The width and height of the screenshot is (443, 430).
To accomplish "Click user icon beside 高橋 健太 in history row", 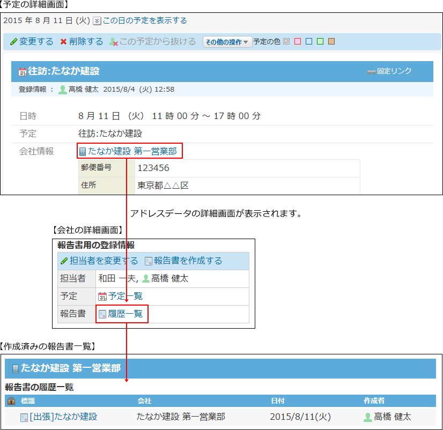I will click(x=367, y=417).
